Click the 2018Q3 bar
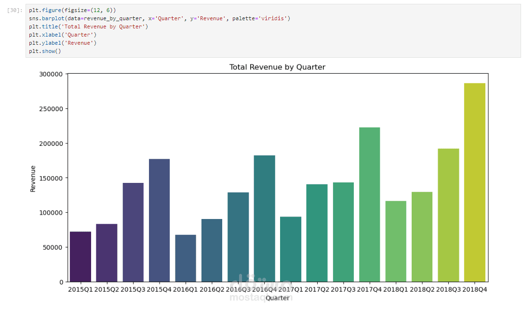The image size is (523, 309). click(x=448, y=215)
